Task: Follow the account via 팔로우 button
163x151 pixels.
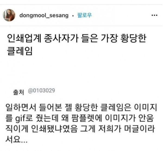Action: [x=84, y=15]
